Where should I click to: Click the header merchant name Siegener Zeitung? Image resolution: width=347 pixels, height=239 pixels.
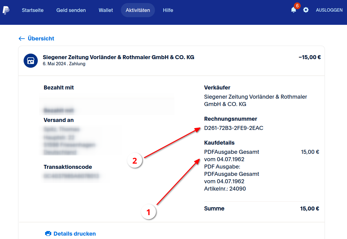118,57
